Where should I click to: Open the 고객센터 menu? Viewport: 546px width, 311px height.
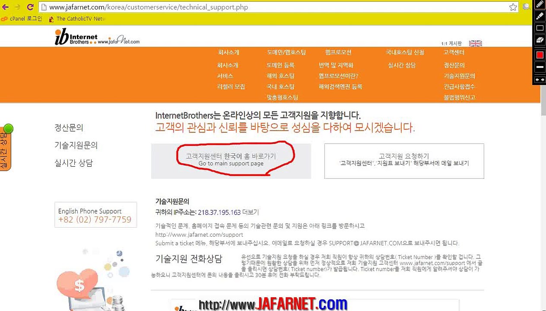coord(454,52)
